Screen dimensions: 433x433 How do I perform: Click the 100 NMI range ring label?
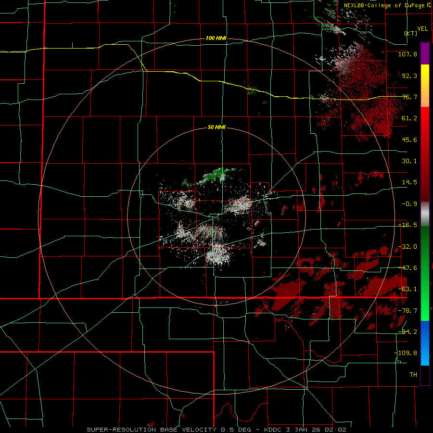tap(216, 38)
